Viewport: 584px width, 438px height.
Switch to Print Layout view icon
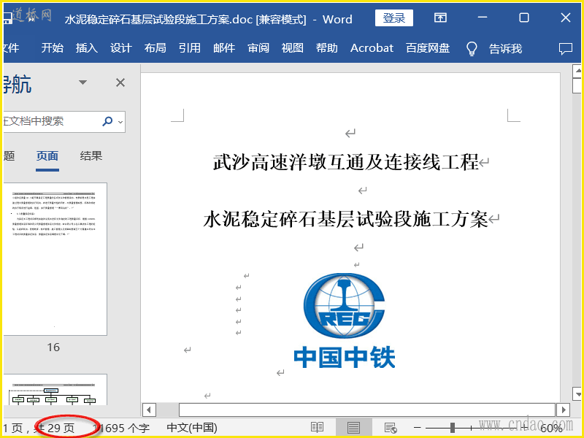point(353,428)
